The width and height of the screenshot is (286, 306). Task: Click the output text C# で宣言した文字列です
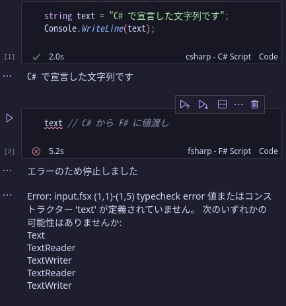click(80, 77)
